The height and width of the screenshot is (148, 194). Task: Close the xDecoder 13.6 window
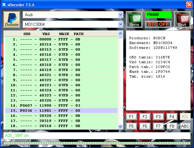click(x=189, y=5)
